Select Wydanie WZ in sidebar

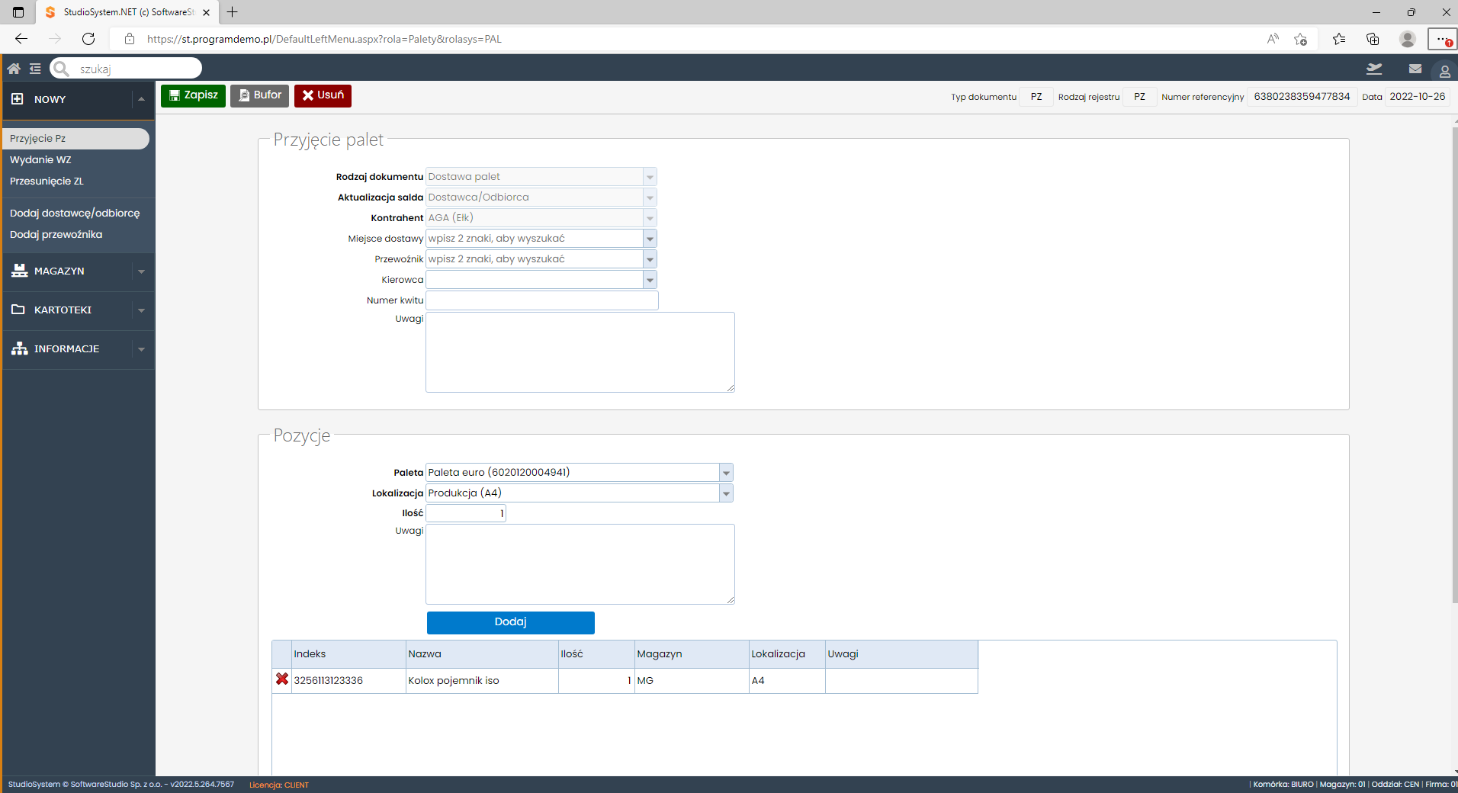pos(40,160)
